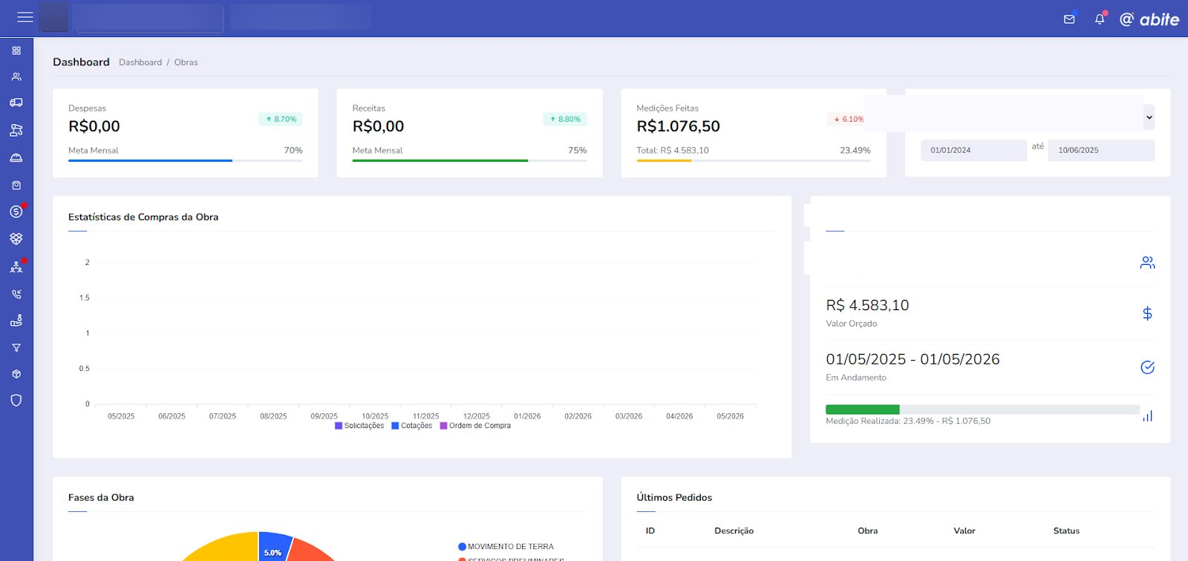
Task: Open the shopping bag icon in sidebar
Action: 16,185
